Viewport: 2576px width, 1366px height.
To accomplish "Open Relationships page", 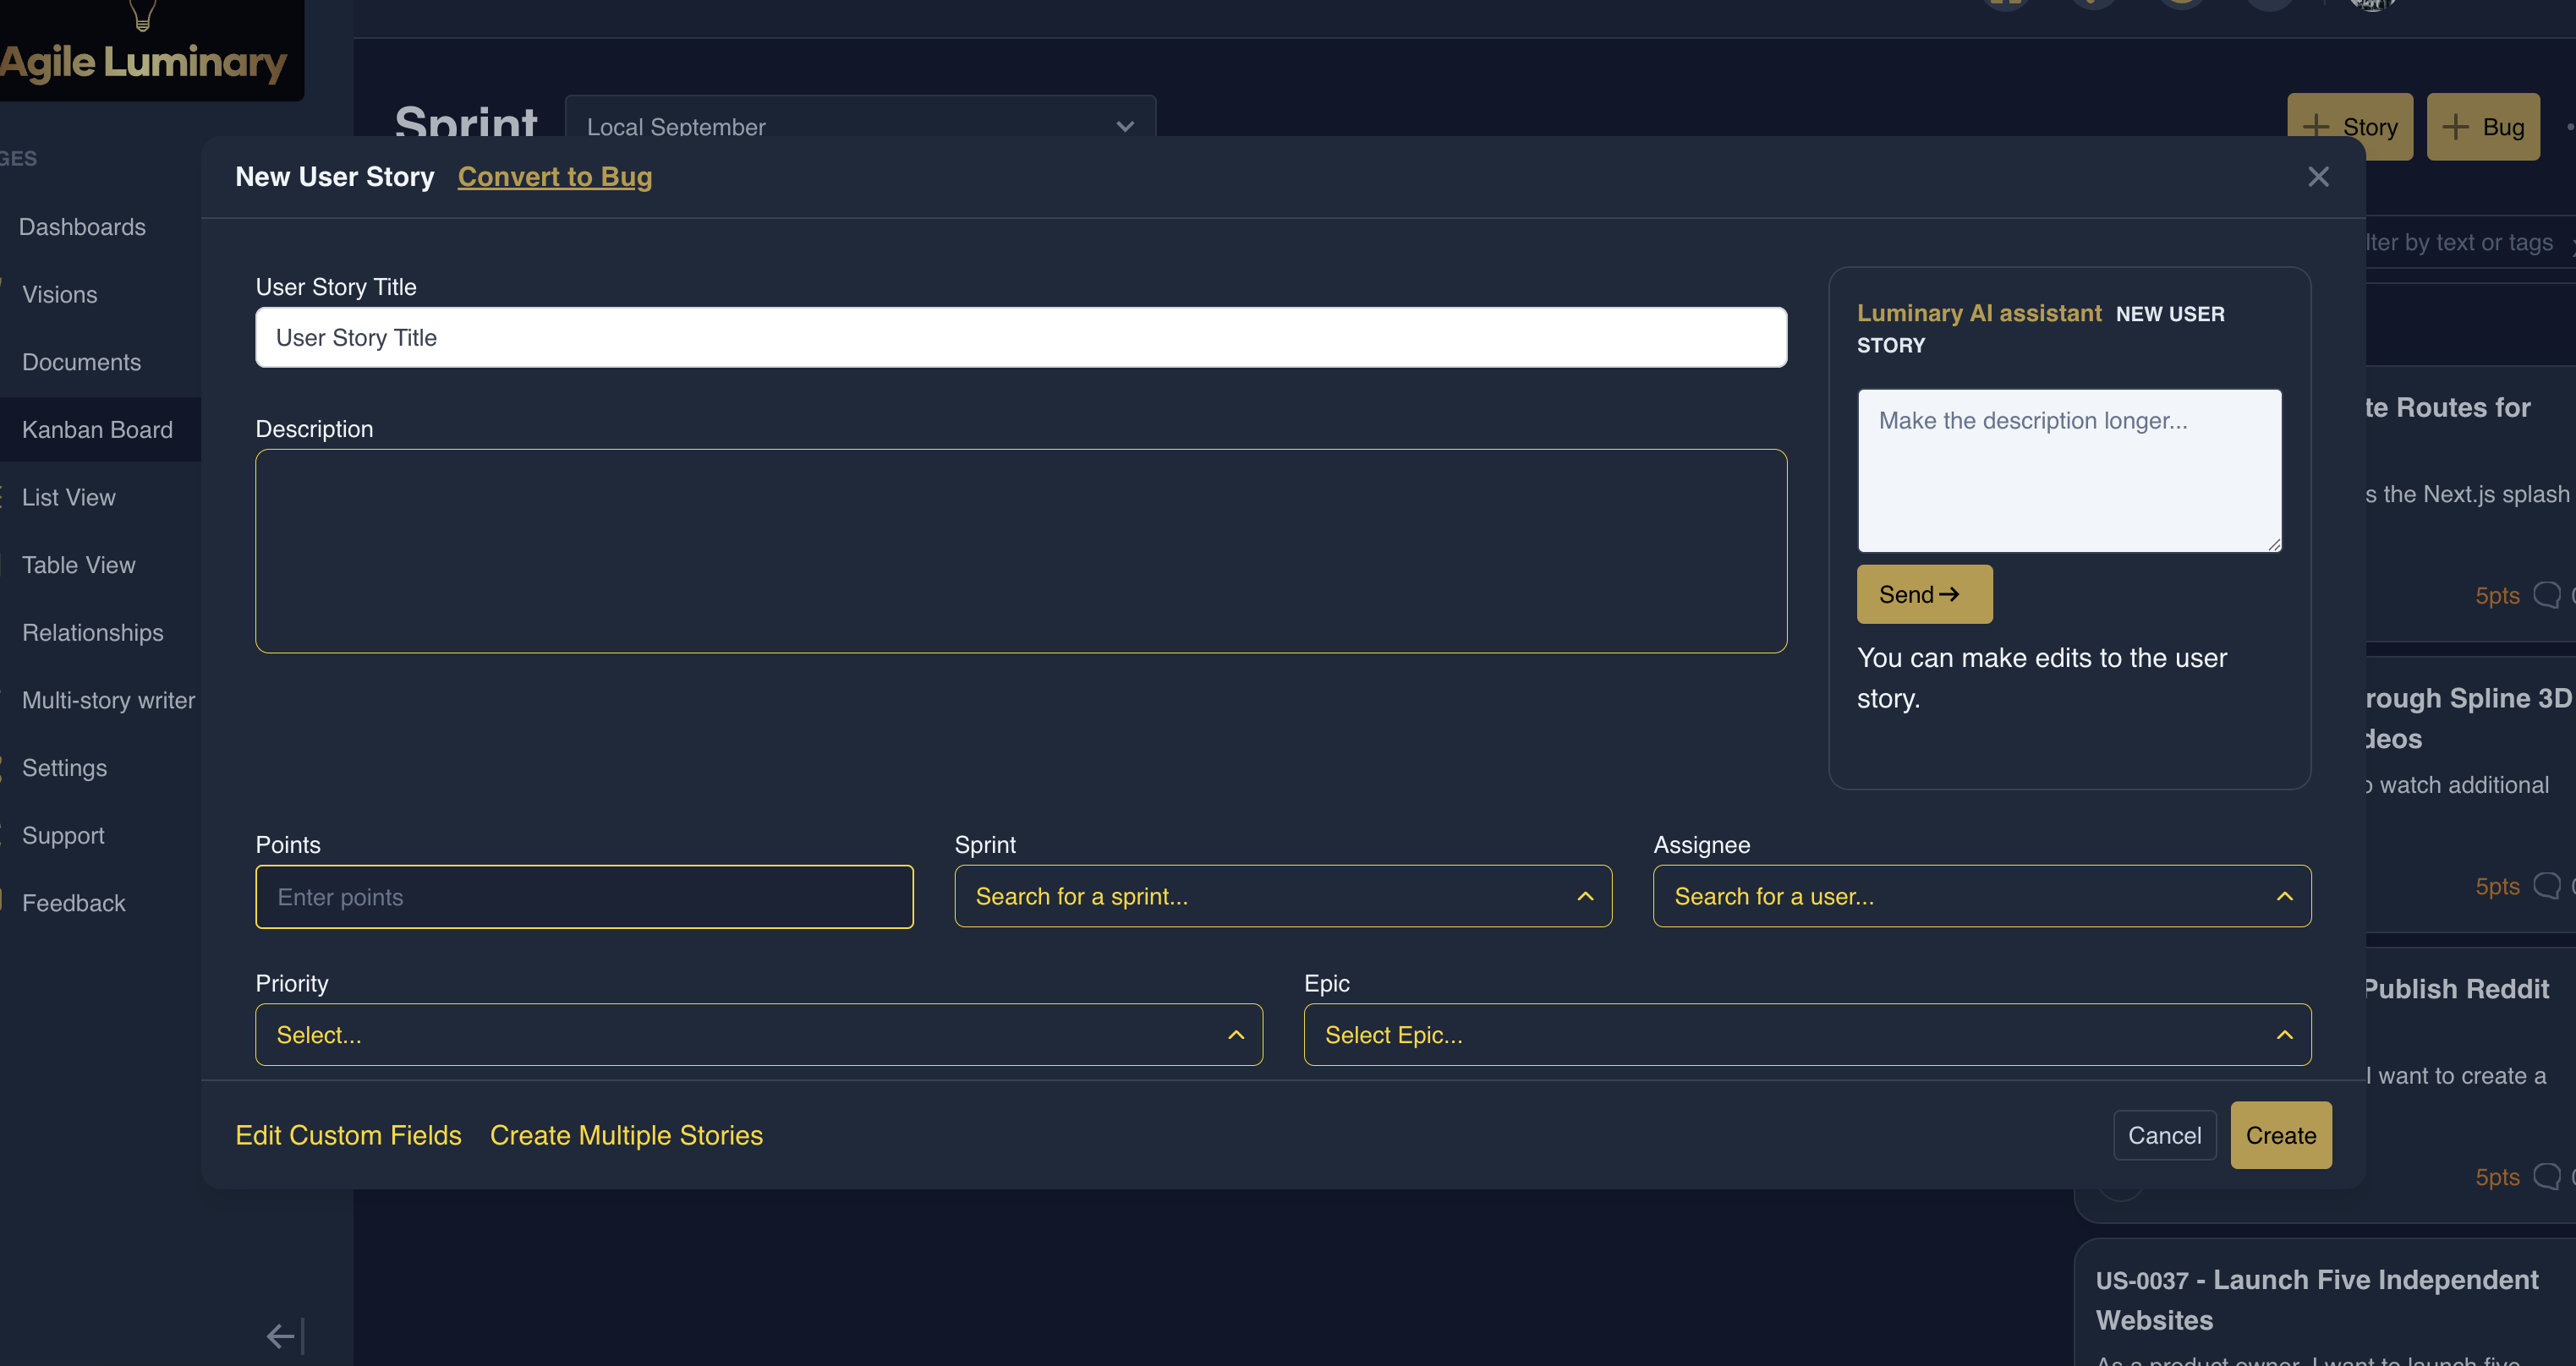I will (92, 632).
